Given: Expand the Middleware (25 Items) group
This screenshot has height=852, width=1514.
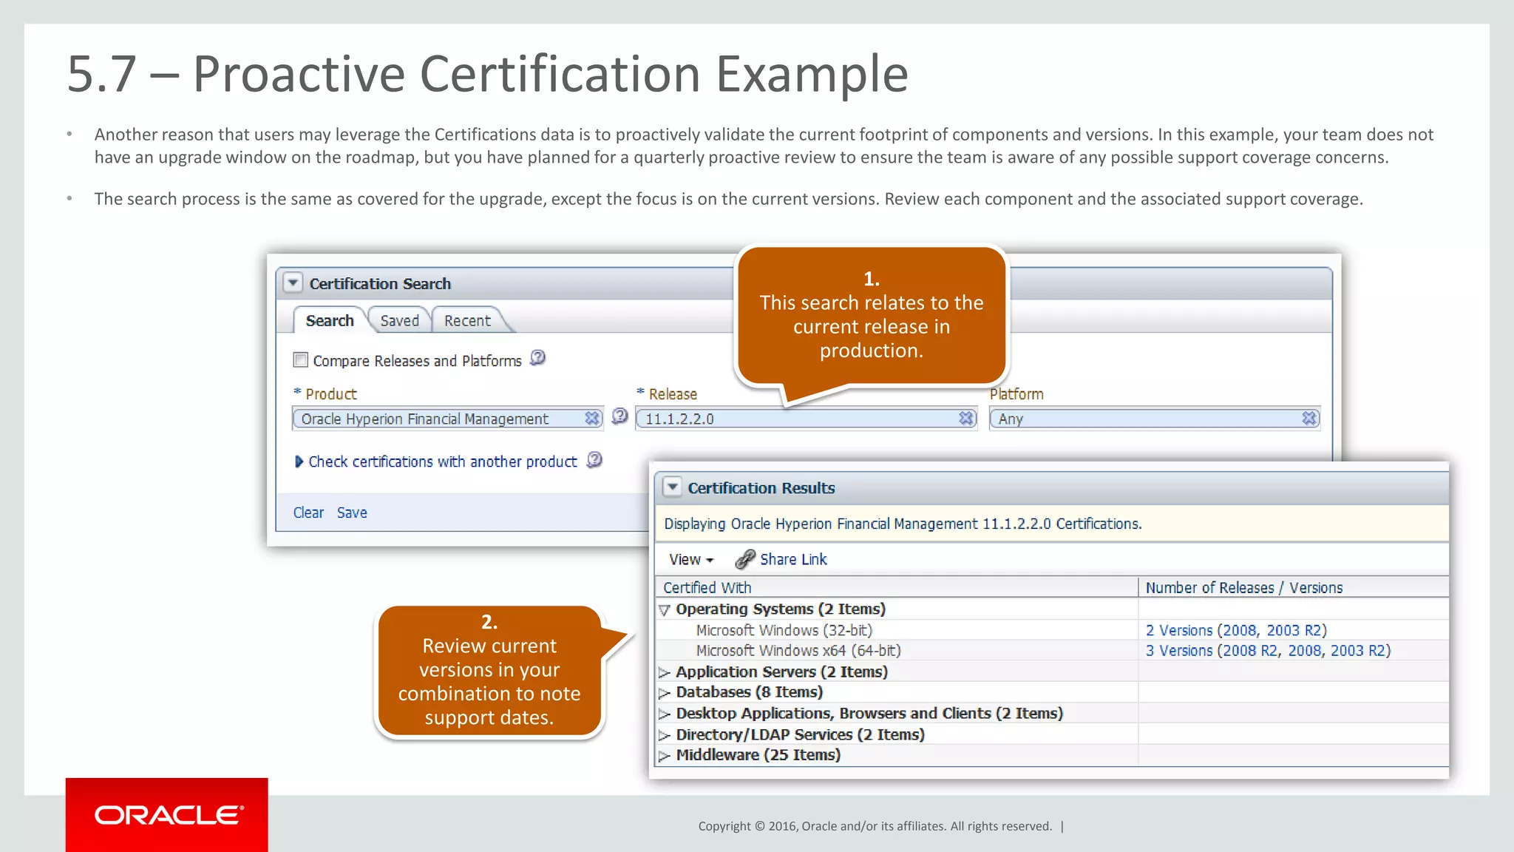Looking at the screenshot, I should coord(664,756).
